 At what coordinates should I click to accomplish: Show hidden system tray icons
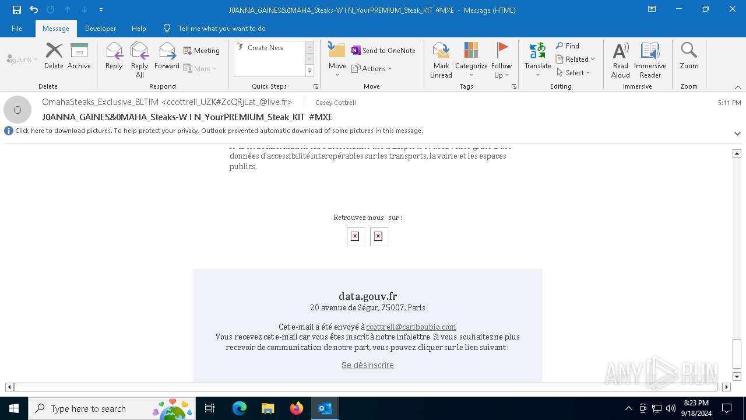(628, 408)
